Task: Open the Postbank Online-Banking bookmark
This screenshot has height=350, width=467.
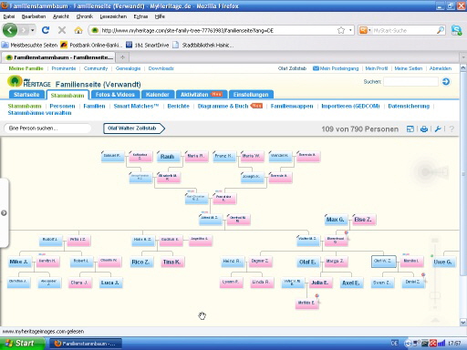Action: click(x=91, y=45)
